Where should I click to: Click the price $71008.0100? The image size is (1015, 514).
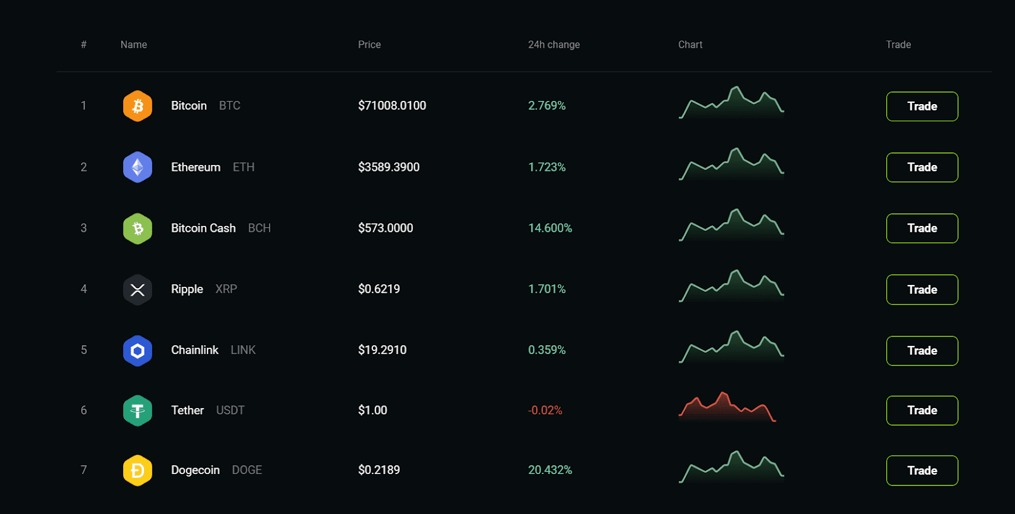pyautogui.click(x=392, y=105)
